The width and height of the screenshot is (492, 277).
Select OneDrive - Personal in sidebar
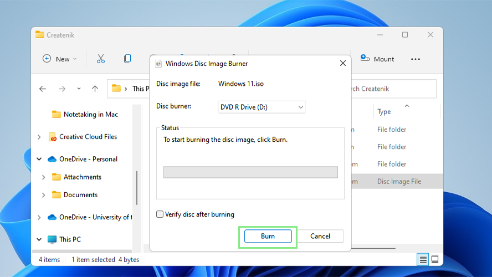pyautogui.click(x=83, y=159)
